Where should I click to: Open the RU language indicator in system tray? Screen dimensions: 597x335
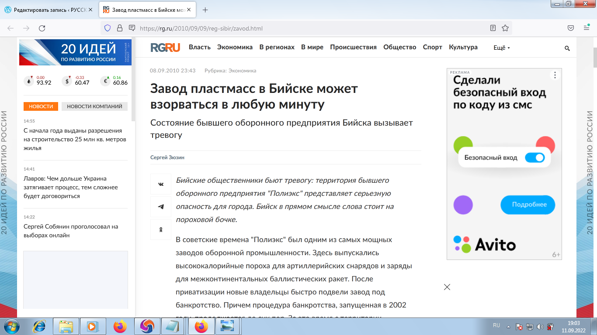pos(496,325)
